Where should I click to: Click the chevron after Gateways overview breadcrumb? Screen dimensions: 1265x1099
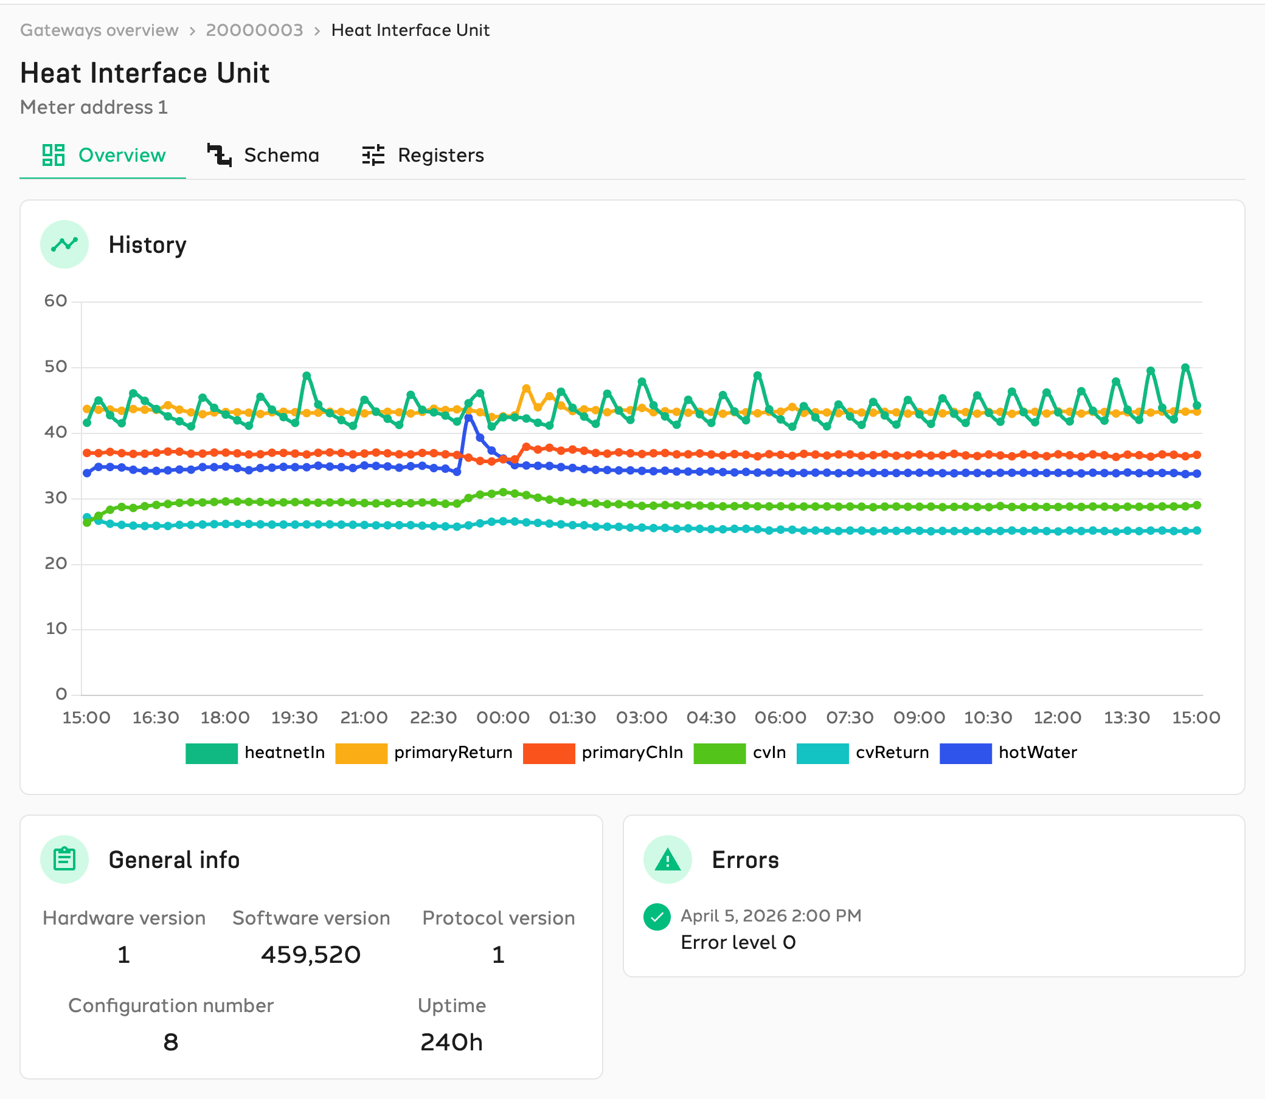pyautogui.click(x=192, y=30)
